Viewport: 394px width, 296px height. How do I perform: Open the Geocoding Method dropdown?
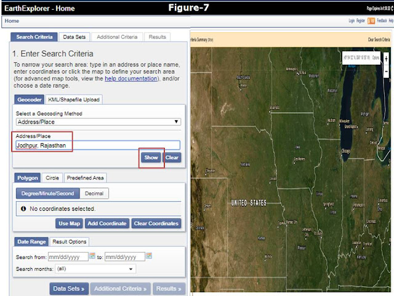point(98,122)
